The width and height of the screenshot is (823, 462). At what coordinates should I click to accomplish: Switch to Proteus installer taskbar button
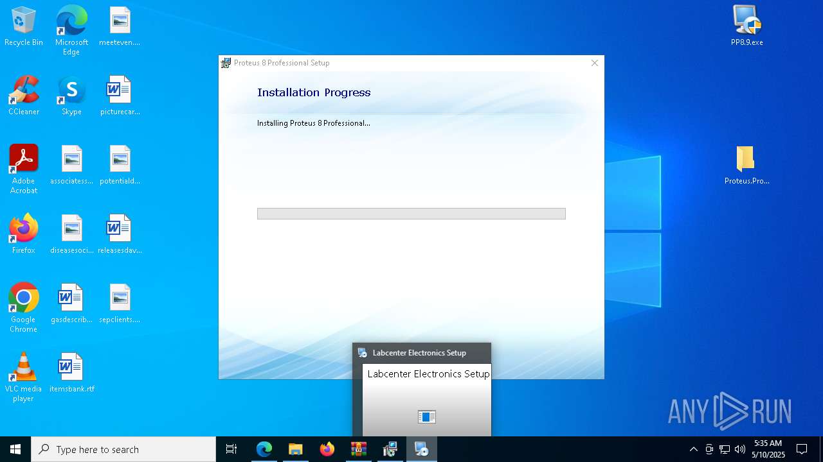390,449
